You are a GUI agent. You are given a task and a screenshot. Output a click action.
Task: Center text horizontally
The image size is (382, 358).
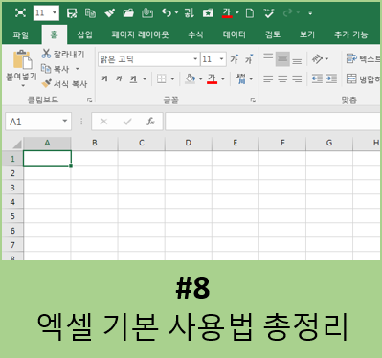pyautogui.click(x=282, y=78)
